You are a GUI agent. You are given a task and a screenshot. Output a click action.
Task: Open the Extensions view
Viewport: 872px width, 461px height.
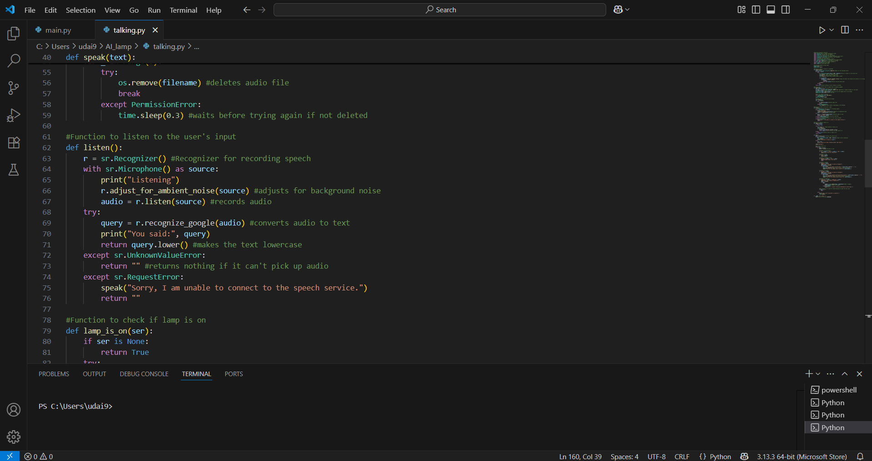(14, 142)
